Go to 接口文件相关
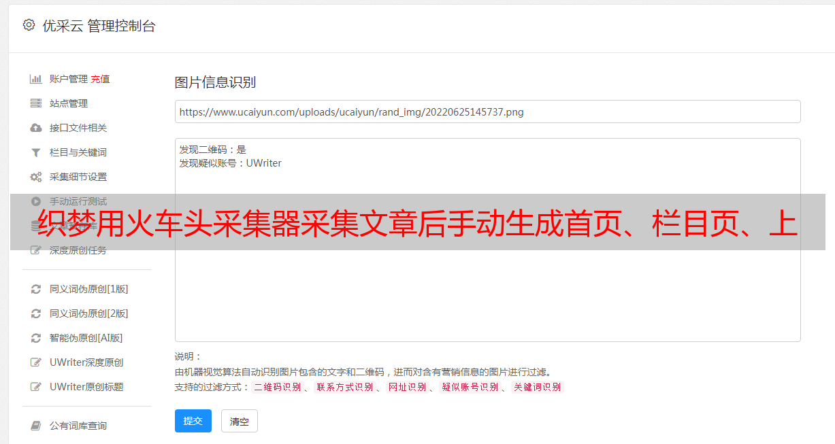The image size is (835, 444). click(x=78, y=128)
